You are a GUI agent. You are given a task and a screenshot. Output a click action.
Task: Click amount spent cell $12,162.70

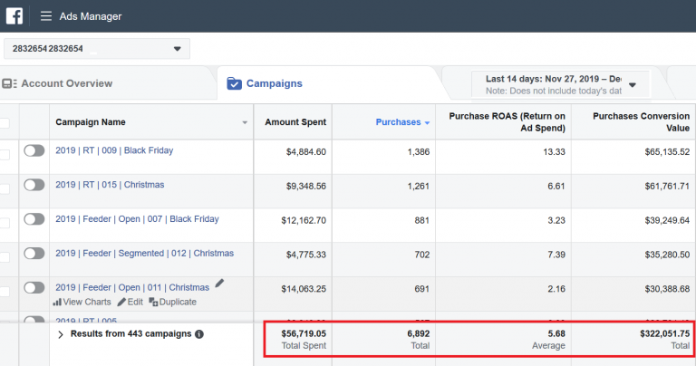tap(304, 220)
